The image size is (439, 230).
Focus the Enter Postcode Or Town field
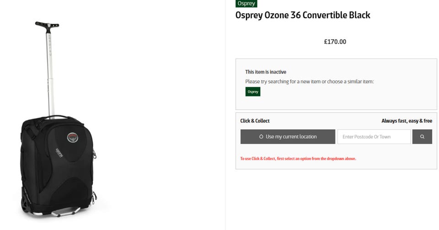374,137
